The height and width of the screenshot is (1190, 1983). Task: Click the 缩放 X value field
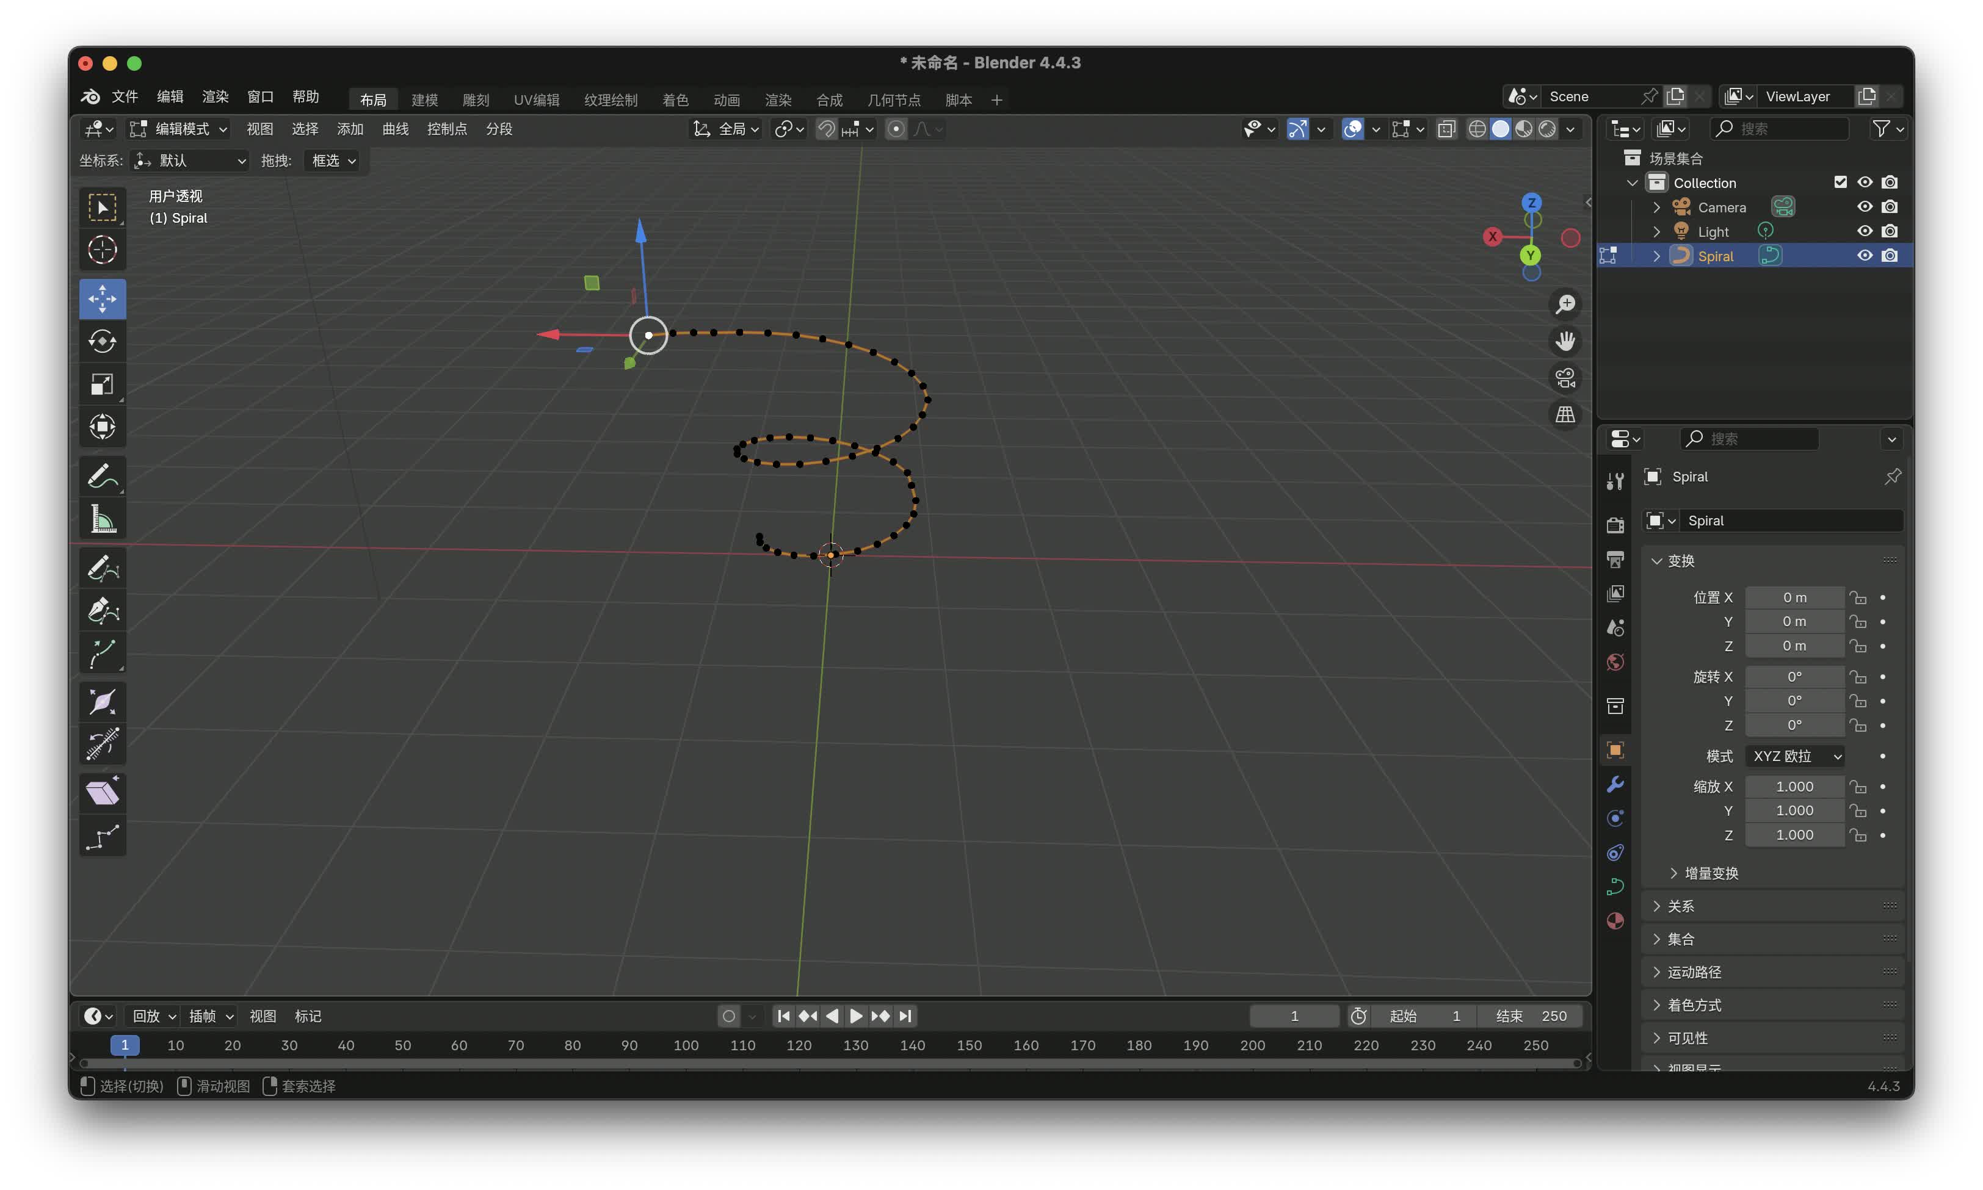click(1794, 787)
